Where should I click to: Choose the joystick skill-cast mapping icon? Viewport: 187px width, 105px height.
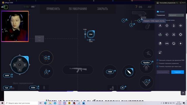(x=160, y=34)
